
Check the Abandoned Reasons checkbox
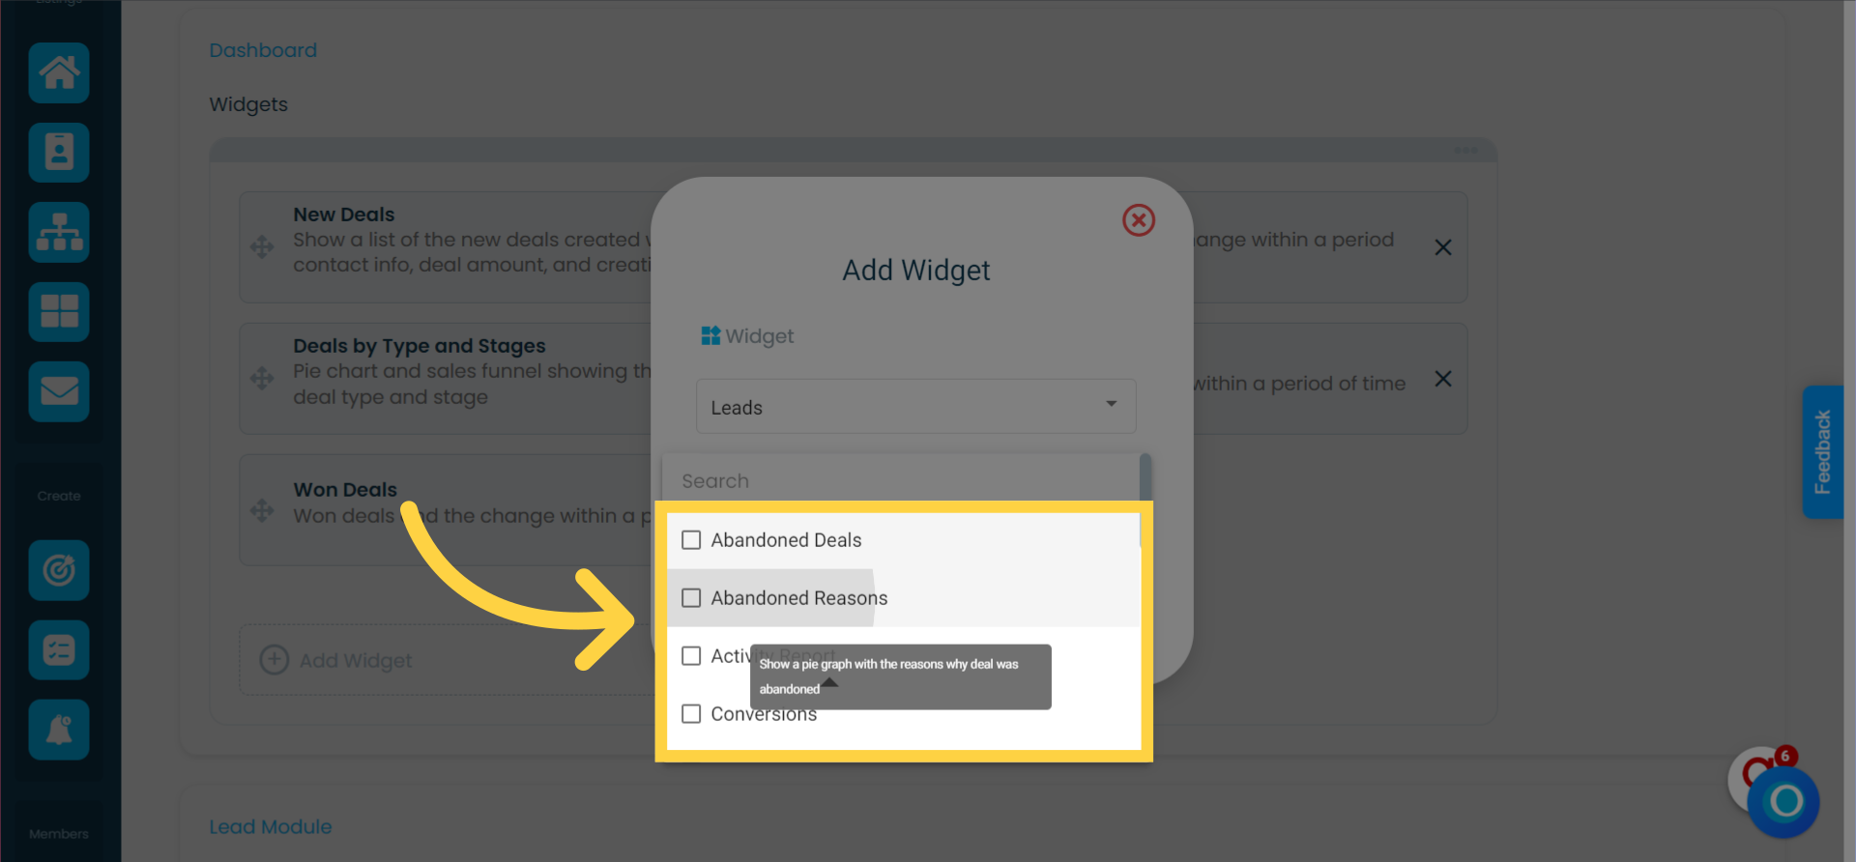[x=691, y=598]
